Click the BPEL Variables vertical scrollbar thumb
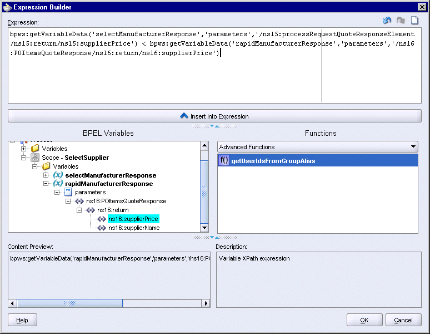Viewport: 430px width, 334px height. click(x=204, y=191)
